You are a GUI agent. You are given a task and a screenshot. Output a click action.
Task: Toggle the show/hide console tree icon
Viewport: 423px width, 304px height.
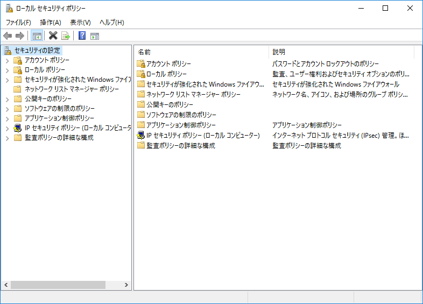(x=37, y=36)
